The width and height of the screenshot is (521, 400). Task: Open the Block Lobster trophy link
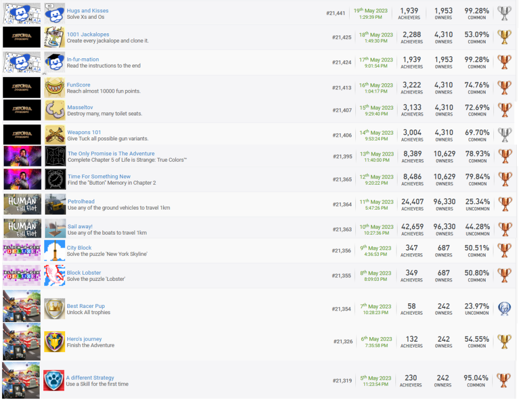tap(84, 273)
